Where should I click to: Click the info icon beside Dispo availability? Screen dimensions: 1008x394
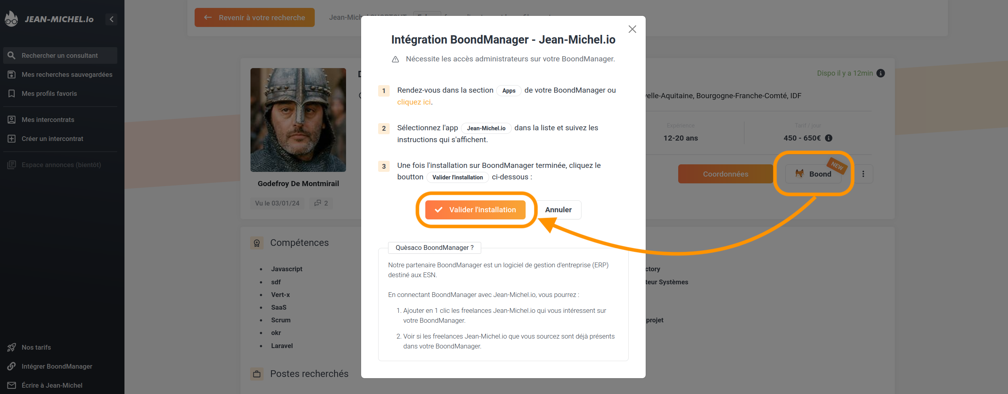[x=881, y=73]
